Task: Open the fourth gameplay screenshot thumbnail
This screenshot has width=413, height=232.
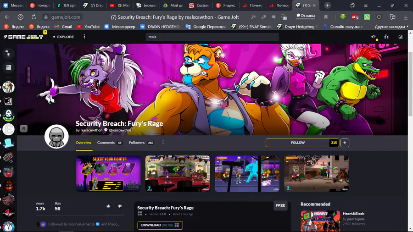Action: pos(316,173)
